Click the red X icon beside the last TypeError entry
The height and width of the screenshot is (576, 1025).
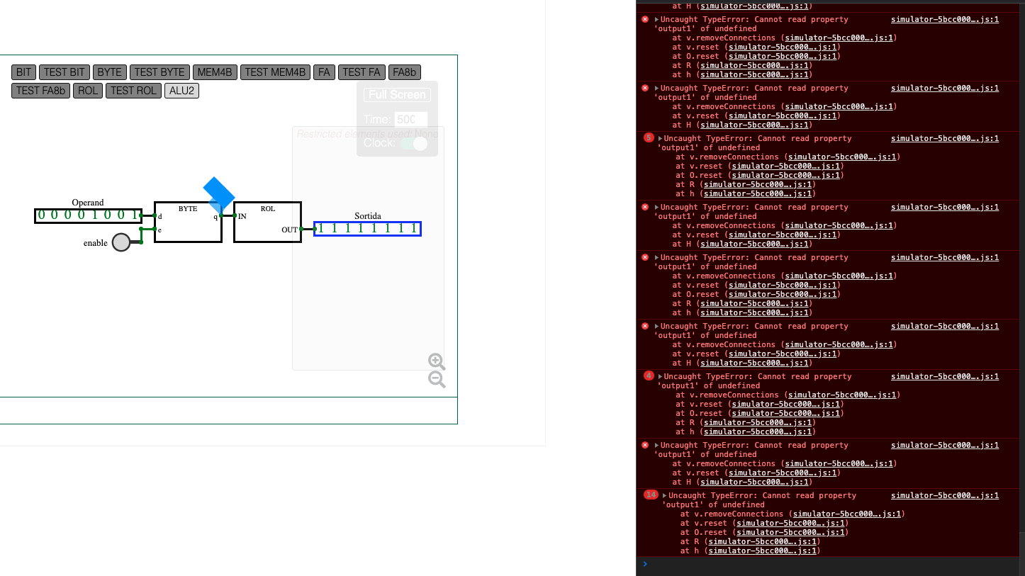click(644, 445)
